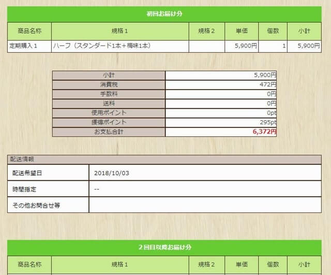Click the 消費税 label

click(x=109, y=84)
